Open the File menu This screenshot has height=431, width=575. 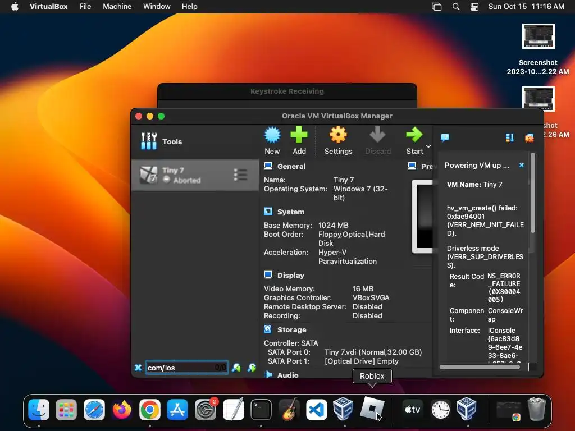(85, 7)
